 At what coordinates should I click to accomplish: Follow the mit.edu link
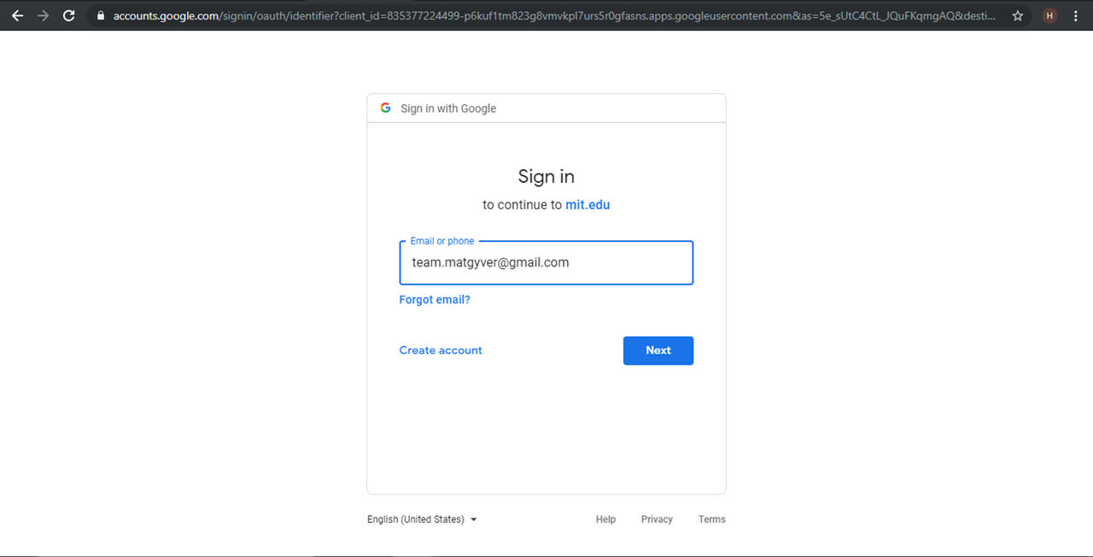point(587,205)
